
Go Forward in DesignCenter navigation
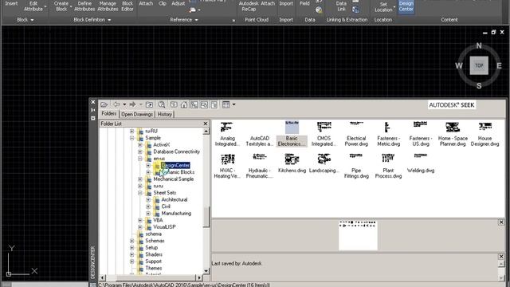[x=133, y=104]
